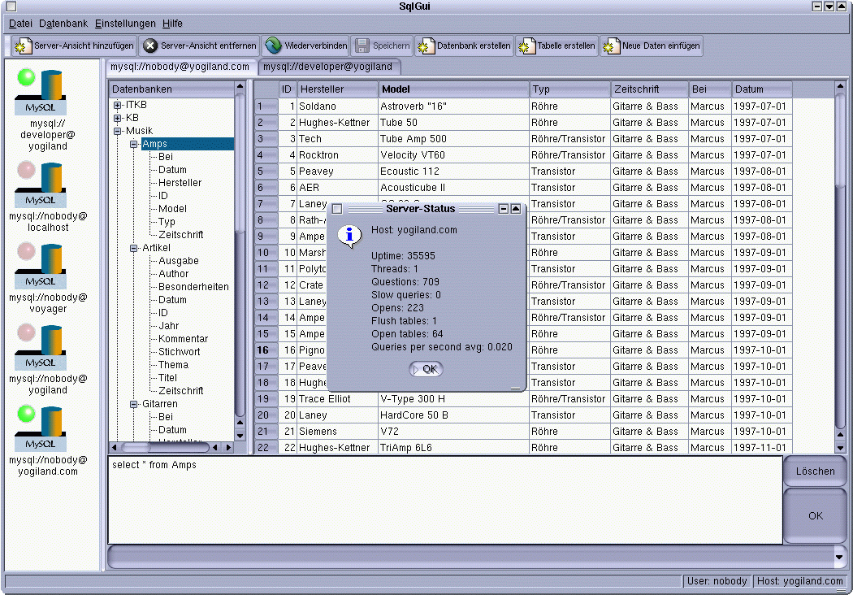Click the Löschen button
Image resolution: width=853 pixels, height=595 pixels.
[x=815, y=471]
